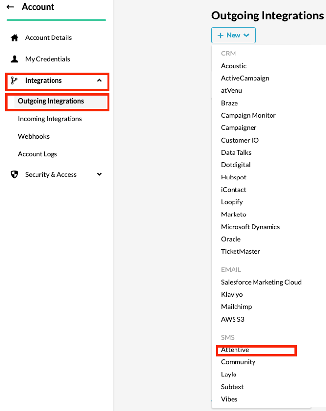Screen dimensions: 326x411
Task: Select Attentive from the SMS list
Action: pyautogui.click(x=235, y=350)
